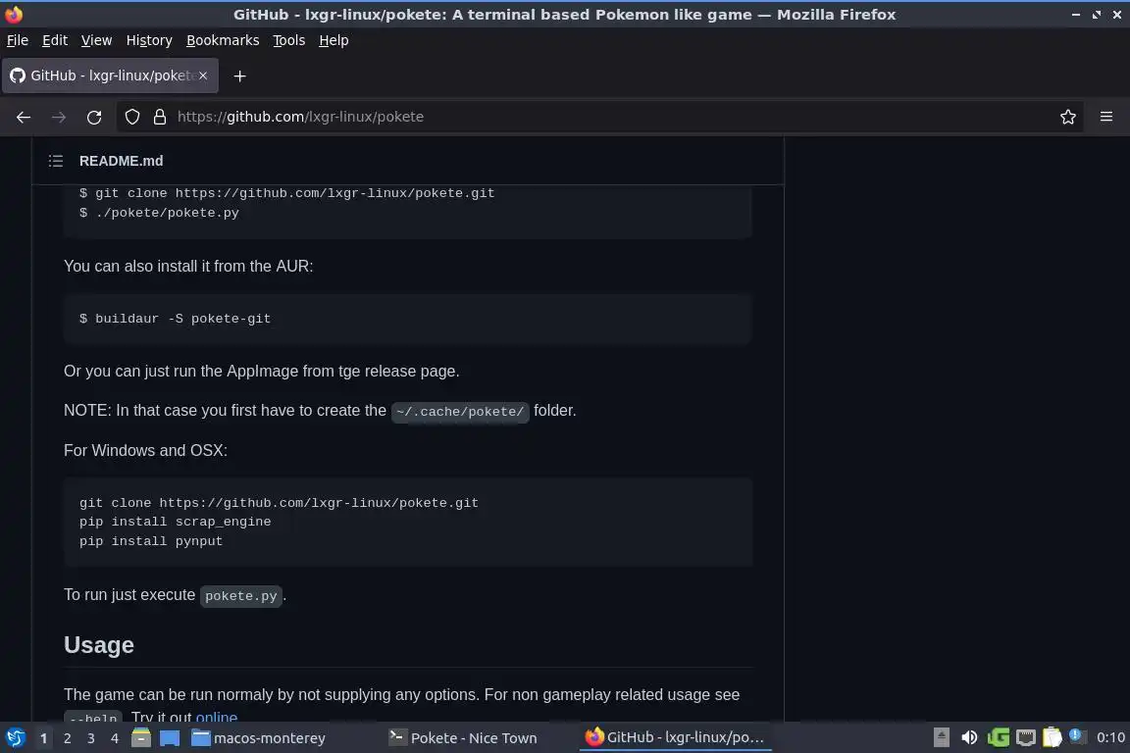Screen dimensions: 1130x753
Task: Click the site security padlock icon
Action: pos(160,117)
